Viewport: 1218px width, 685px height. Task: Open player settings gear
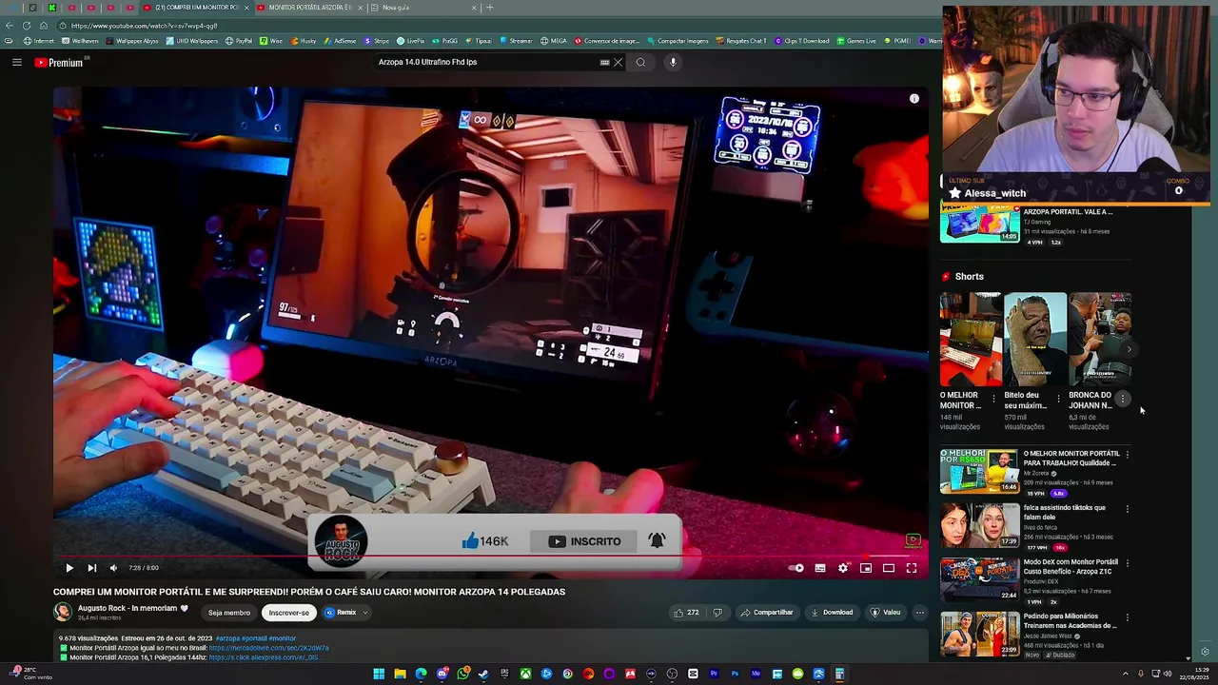point(843,568)
